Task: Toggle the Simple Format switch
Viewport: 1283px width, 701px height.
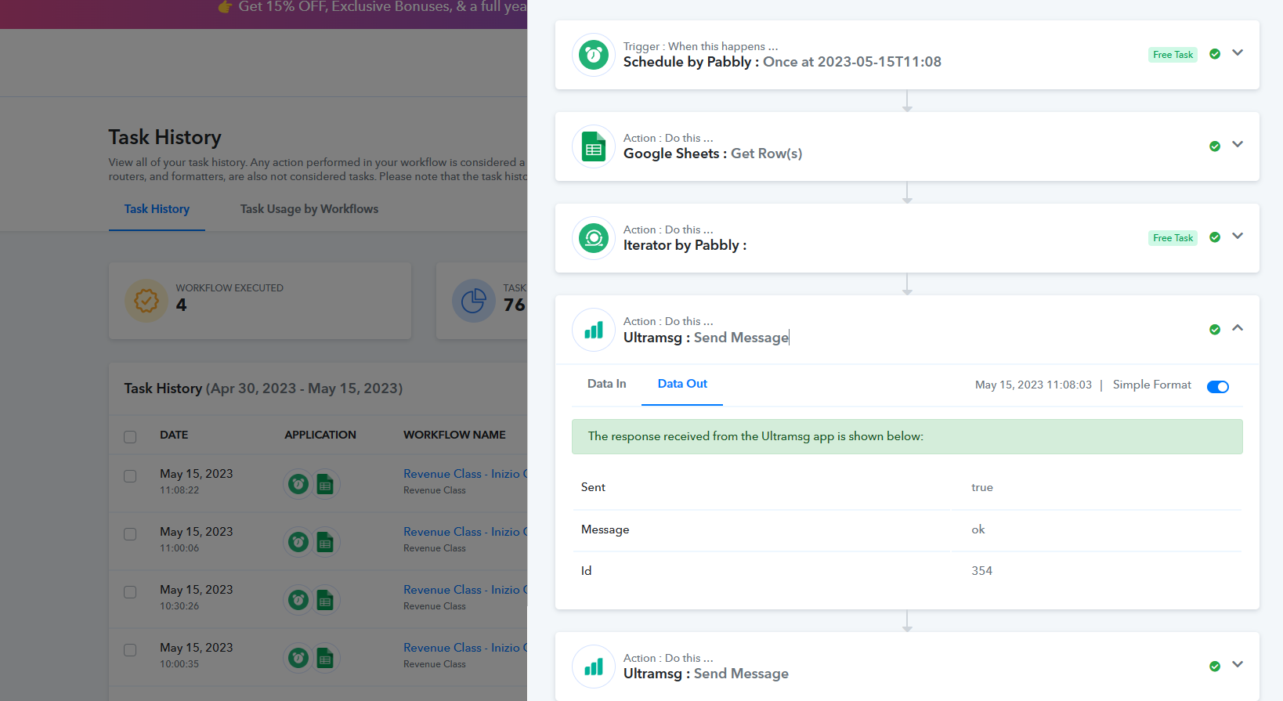Action: [x=1218, y=387]
